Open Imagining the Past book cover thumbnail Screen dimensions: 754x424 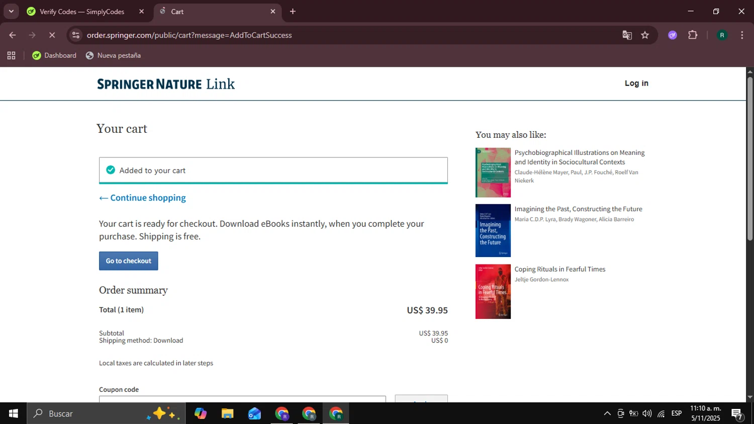click(493, 230)
